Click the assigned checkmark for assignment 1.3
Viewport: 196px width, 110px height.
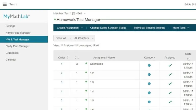point(170,84)
